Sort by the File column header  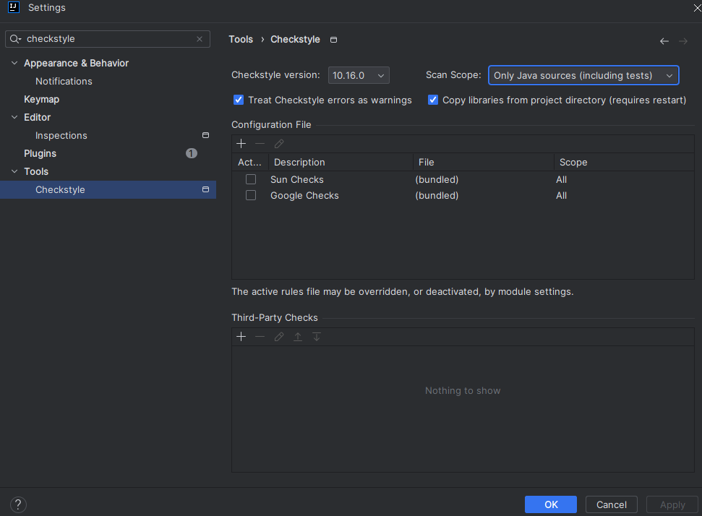coord(484,163)
